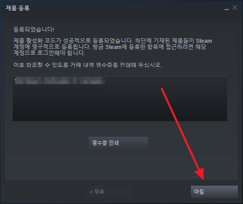Go back using the < 뒤로 button
Viewport: 243px width, 204px height.
click(x=110, y=192)
